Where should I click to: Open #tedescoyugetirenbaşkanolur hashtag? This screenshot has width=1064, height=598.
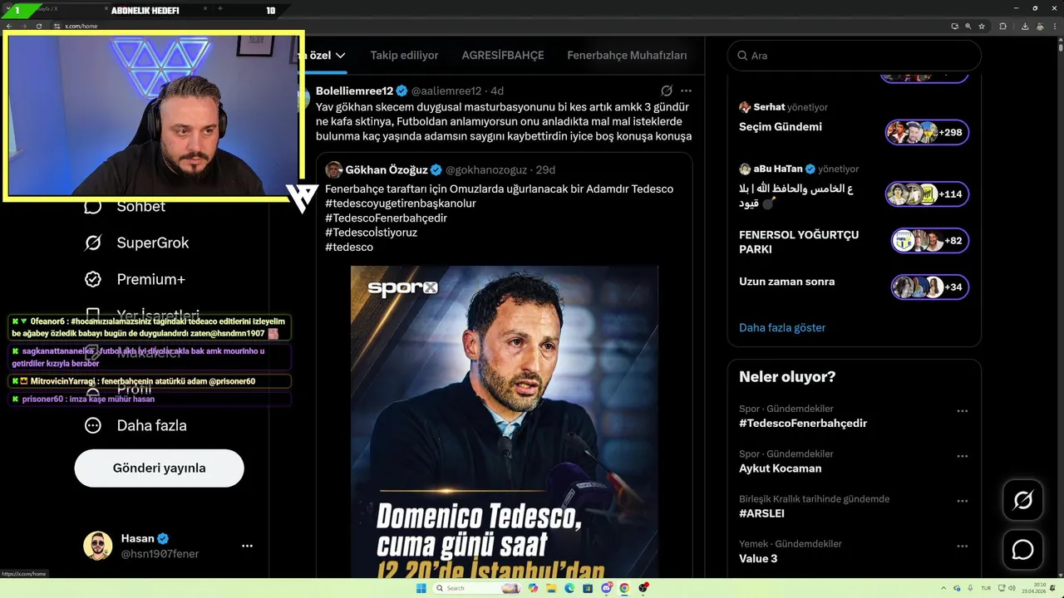401,203
